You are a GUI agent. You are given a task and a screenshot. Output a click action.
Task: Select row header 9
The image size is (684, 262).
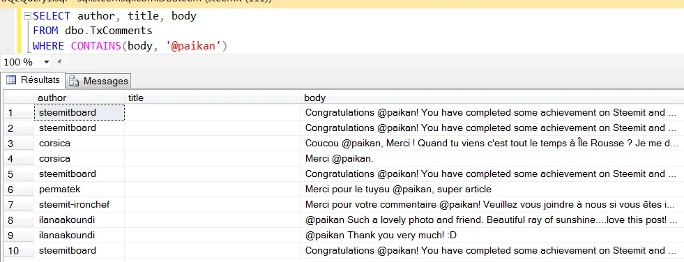[18, 236]
